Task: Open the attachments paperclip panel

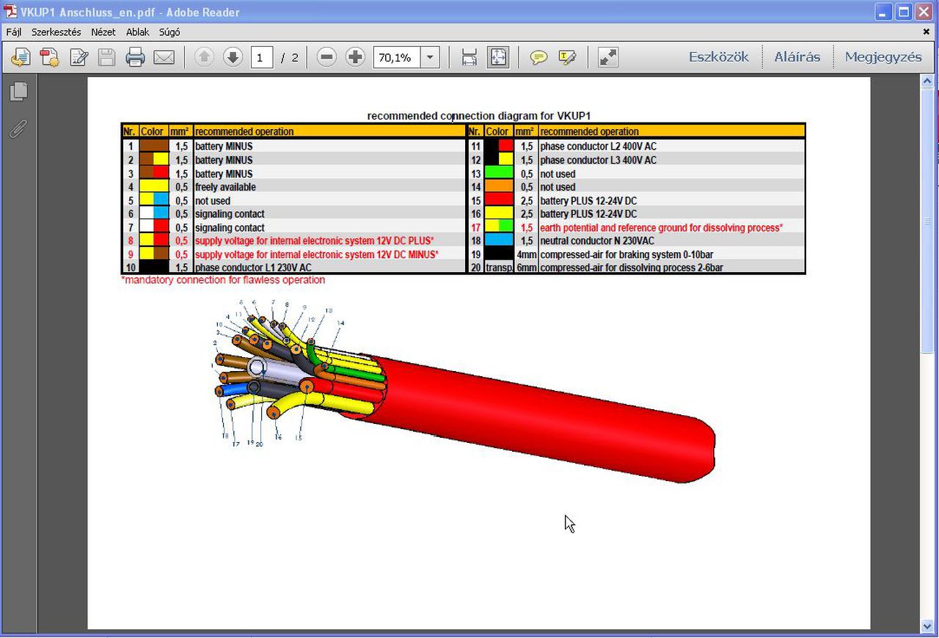Action: point(18,129)
